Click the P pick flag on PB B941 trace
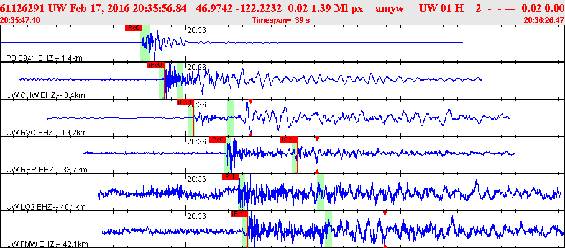565x248 pixels. [133, 28]
